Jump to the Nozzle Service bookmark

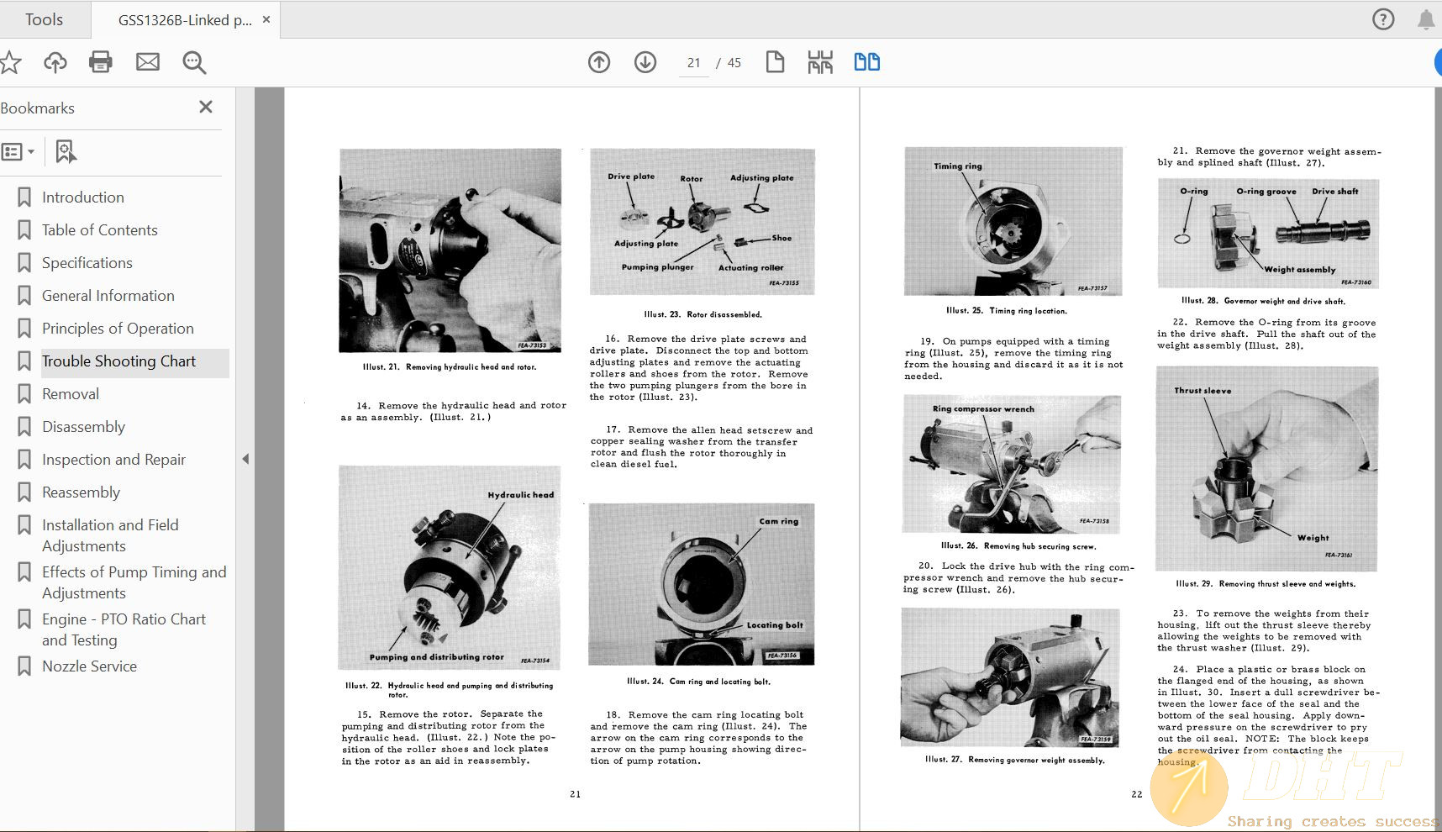point(89,666)
